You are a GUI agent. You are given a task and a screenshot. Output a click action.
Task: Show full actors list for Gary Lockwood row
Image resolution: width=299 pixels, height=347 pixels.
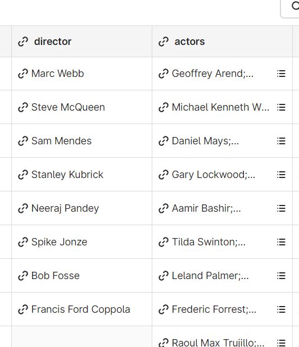click(x=281, y=175)
